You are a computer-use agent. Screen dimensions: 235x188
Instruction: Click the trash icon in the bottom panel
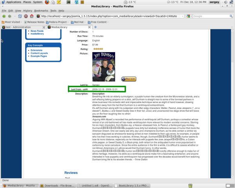(190, 186)
